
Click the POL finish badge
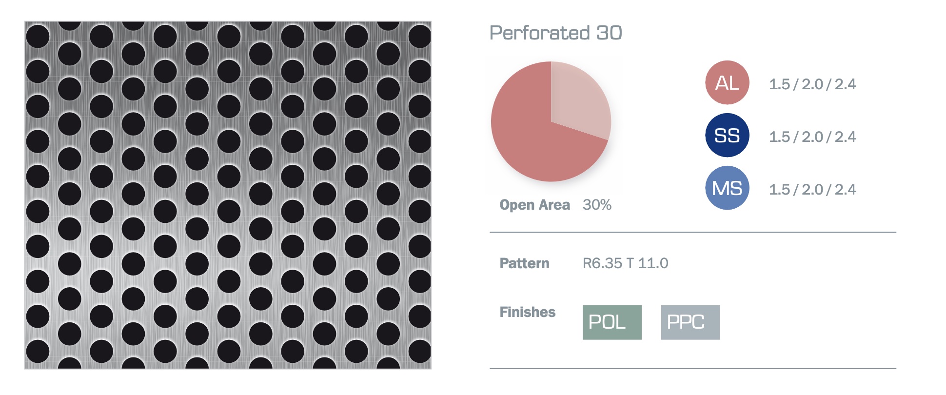click(x=612, y=322)
